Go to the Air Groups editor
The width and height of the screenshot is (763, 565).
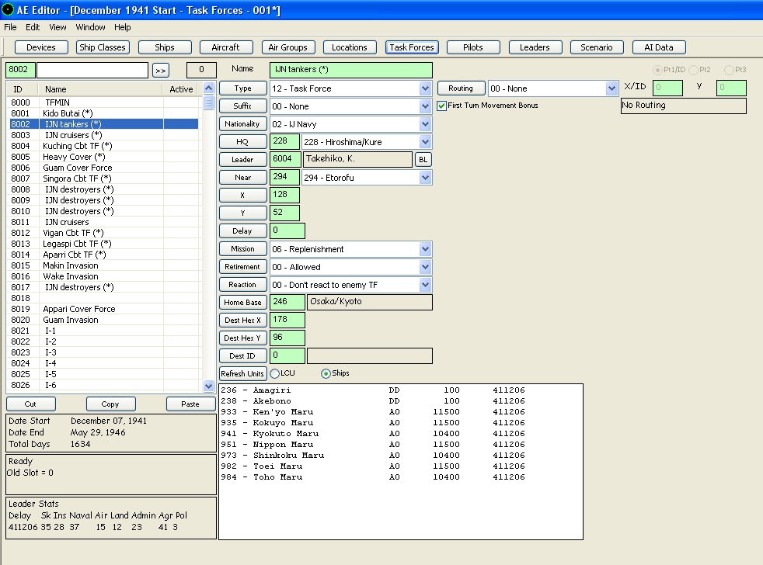coord(288,47)
